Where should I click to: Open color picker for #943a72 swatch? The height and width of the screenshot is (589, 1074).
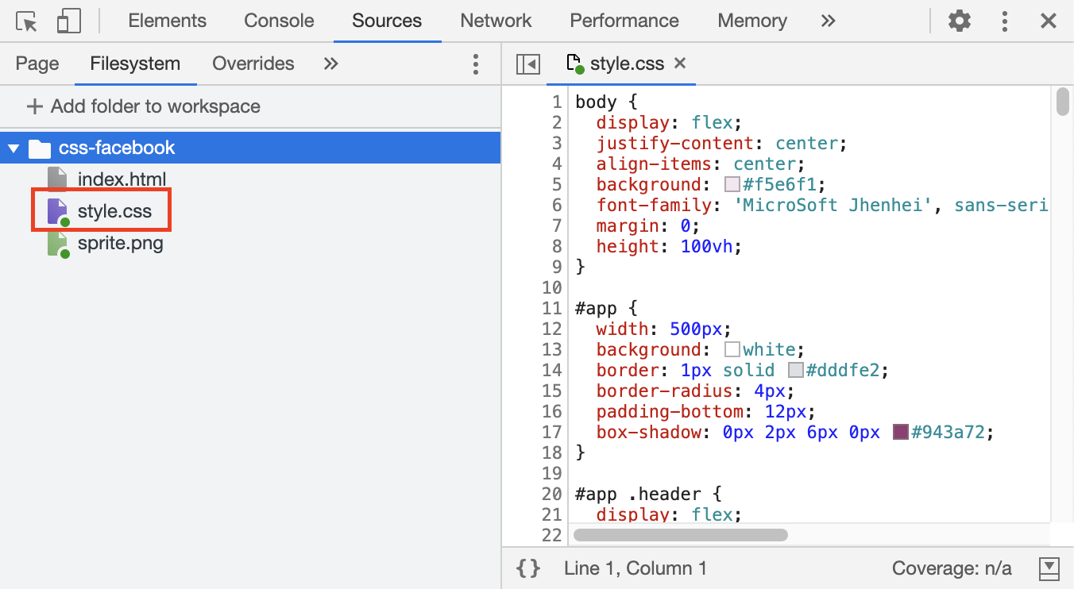901,433
